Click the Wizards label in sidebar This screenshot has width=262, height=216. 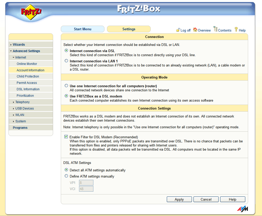(19, 45)
